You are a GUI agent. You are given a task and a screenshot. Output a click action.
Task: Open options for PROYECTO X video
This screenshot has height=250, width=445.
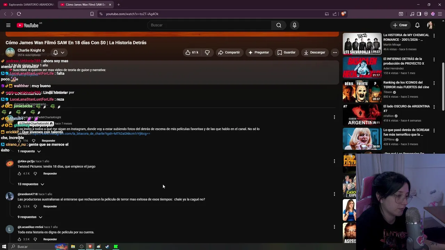(x=434, y=59)
